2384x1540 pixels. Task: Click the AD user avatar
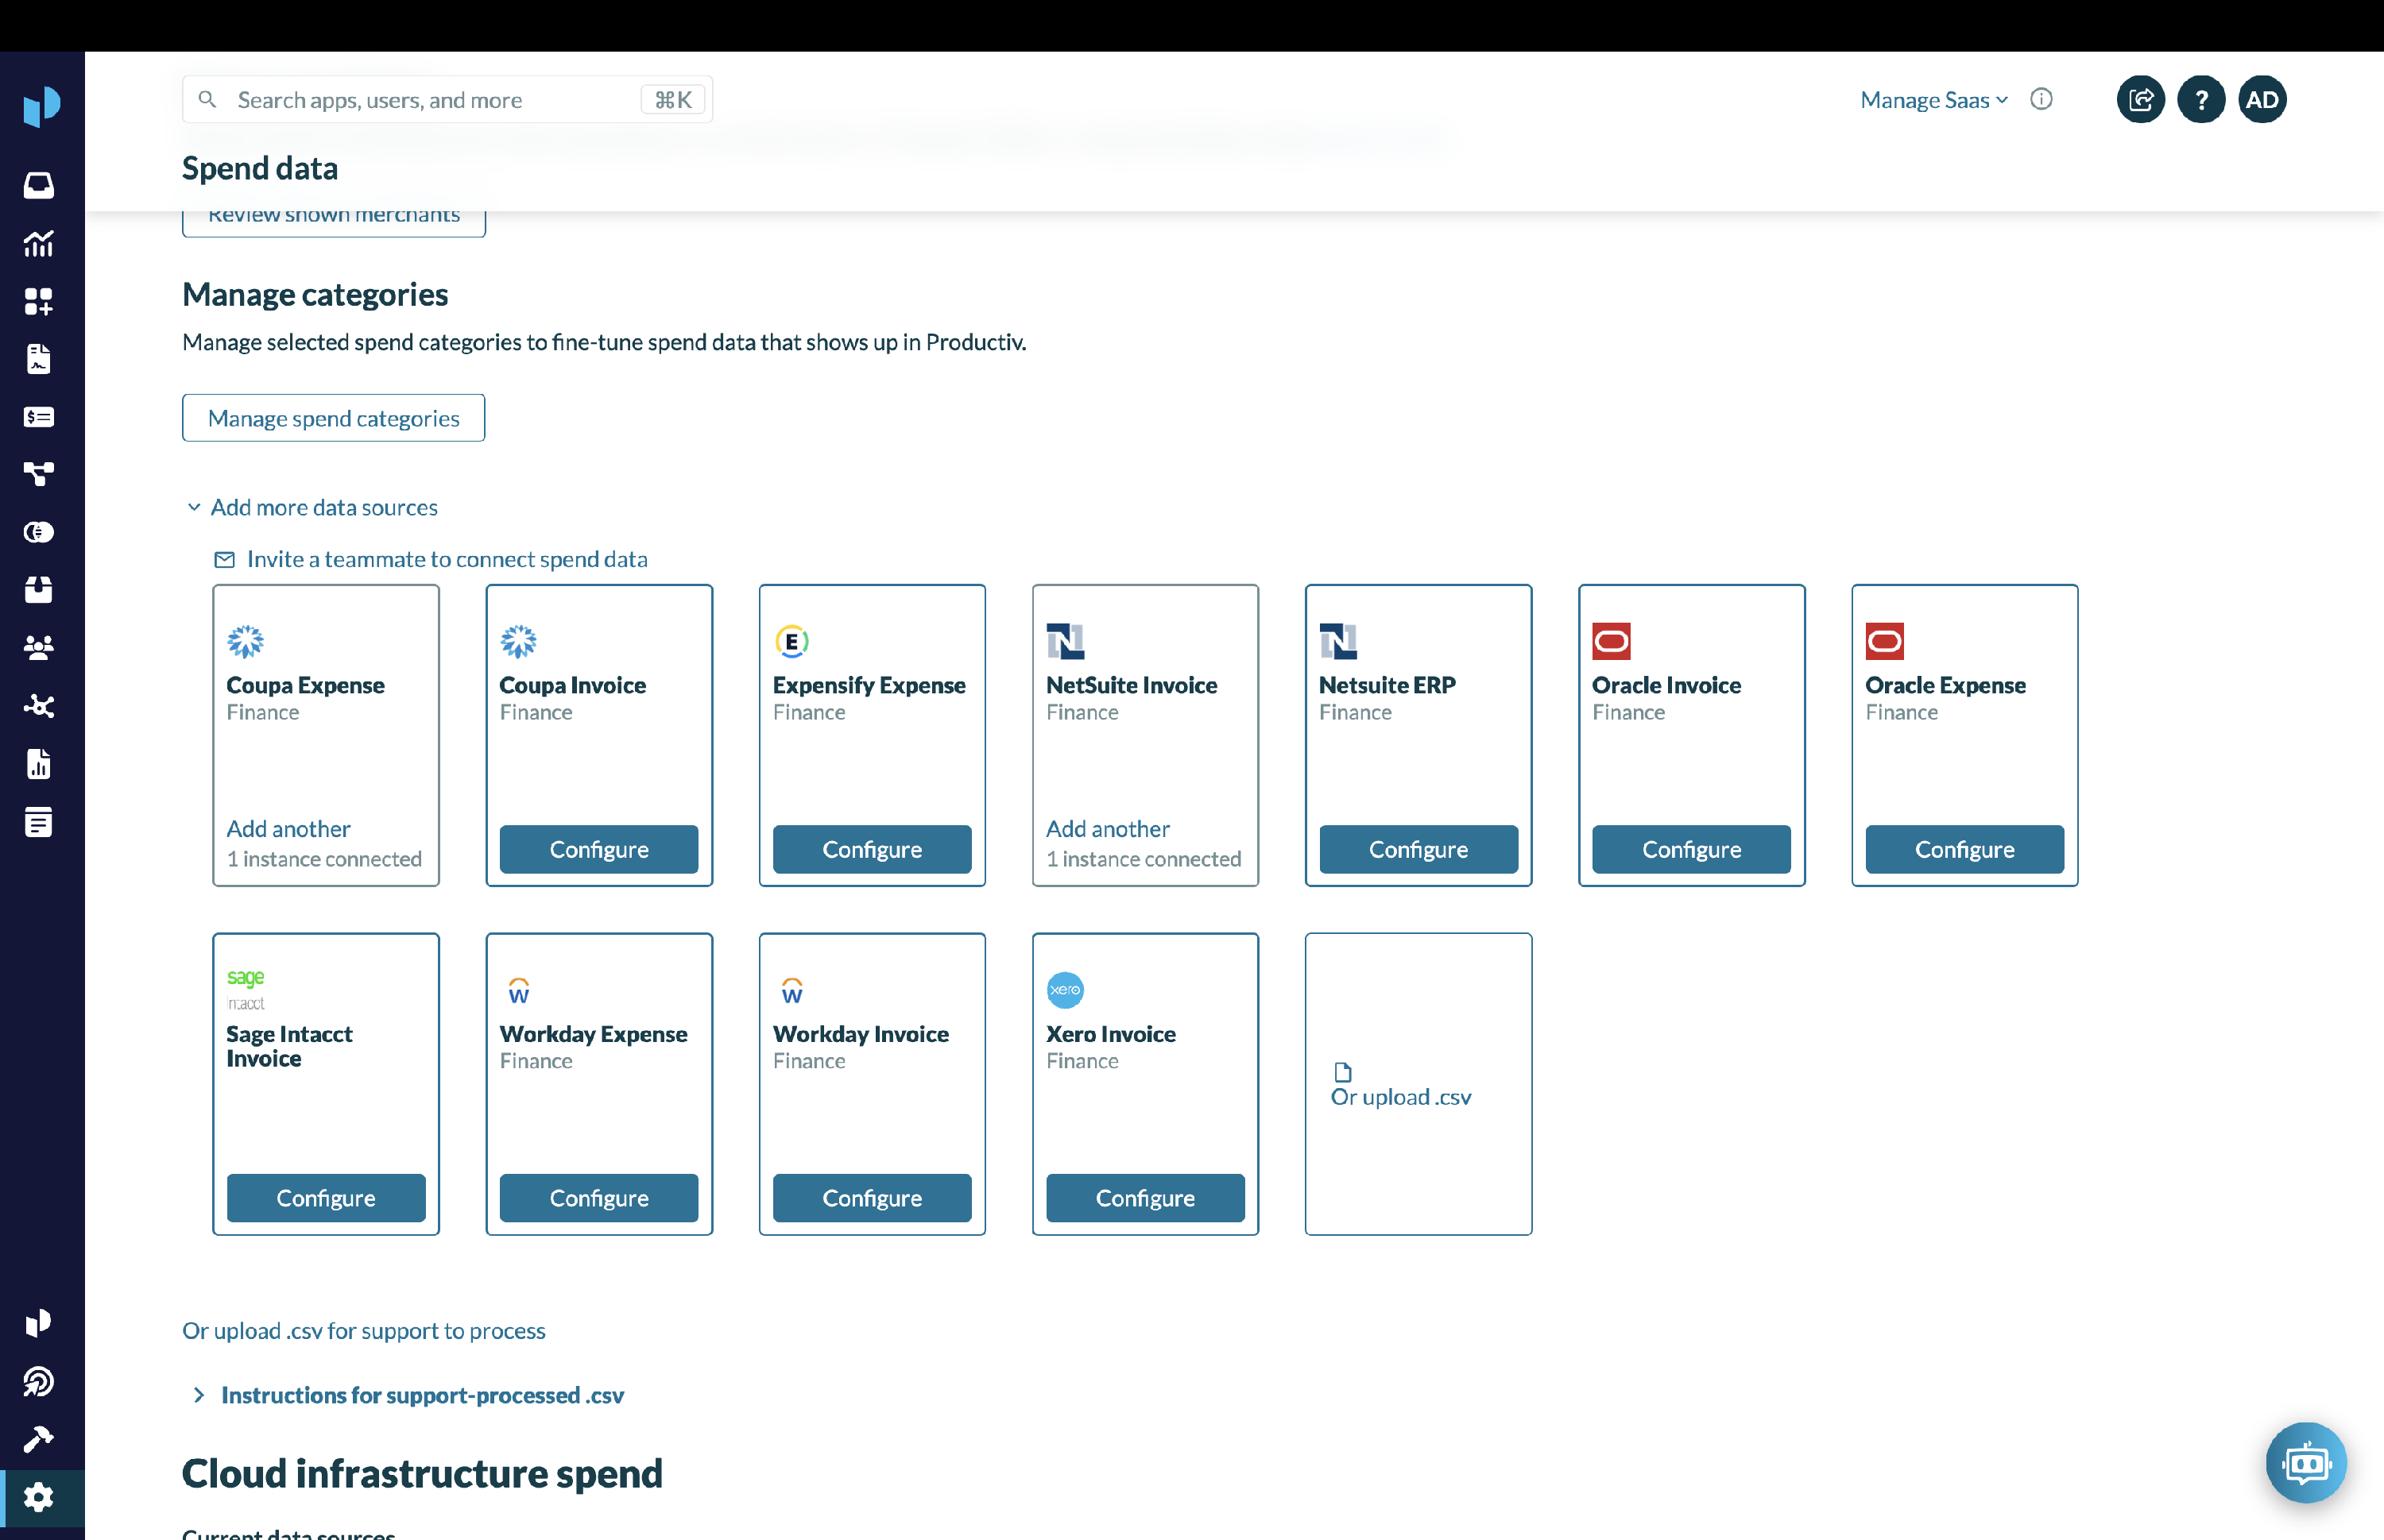pos(2262,100)
